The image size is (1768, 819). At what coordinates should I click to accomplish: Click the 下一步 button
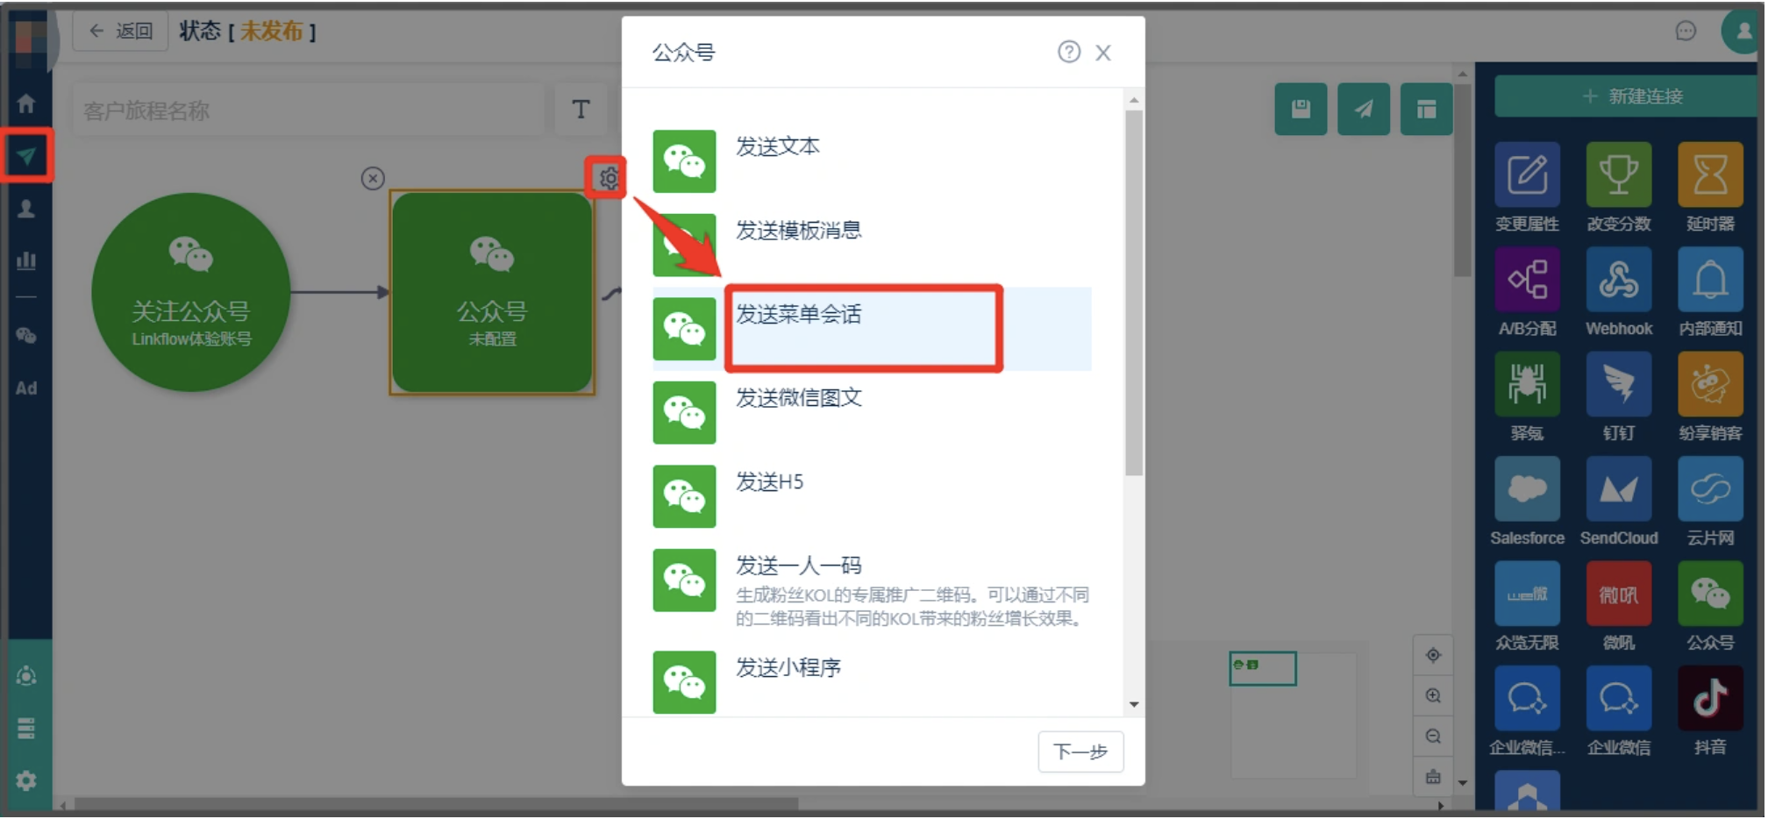click(x=1080, y=751)
